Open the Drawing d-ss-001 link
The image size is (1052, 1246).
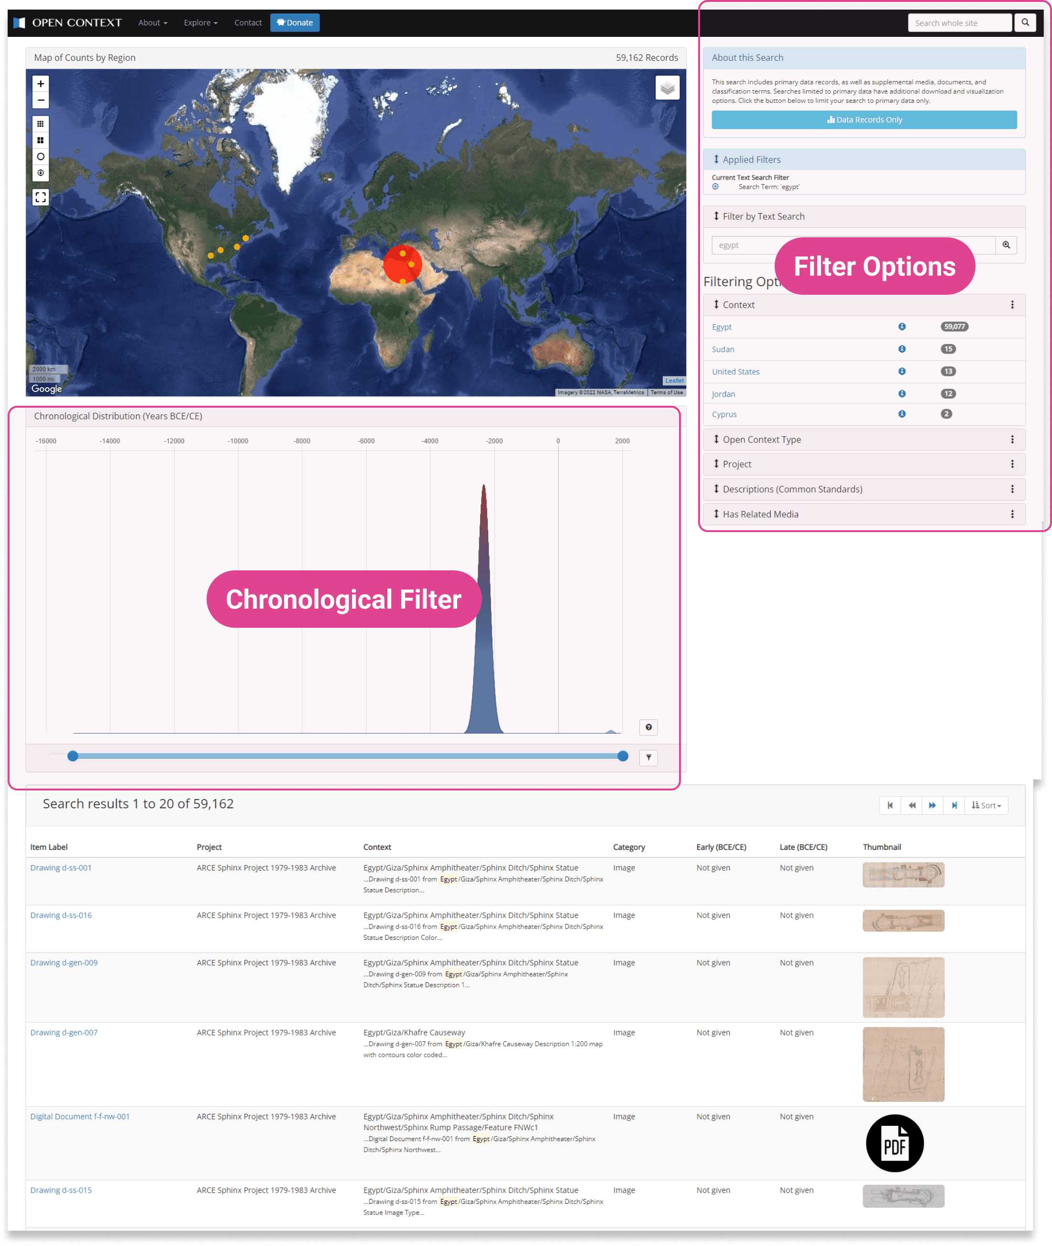coord(61,868)
